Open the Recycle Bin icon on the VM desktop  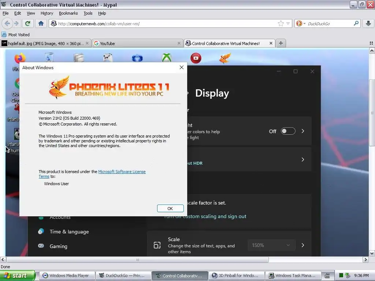(49, 57)
